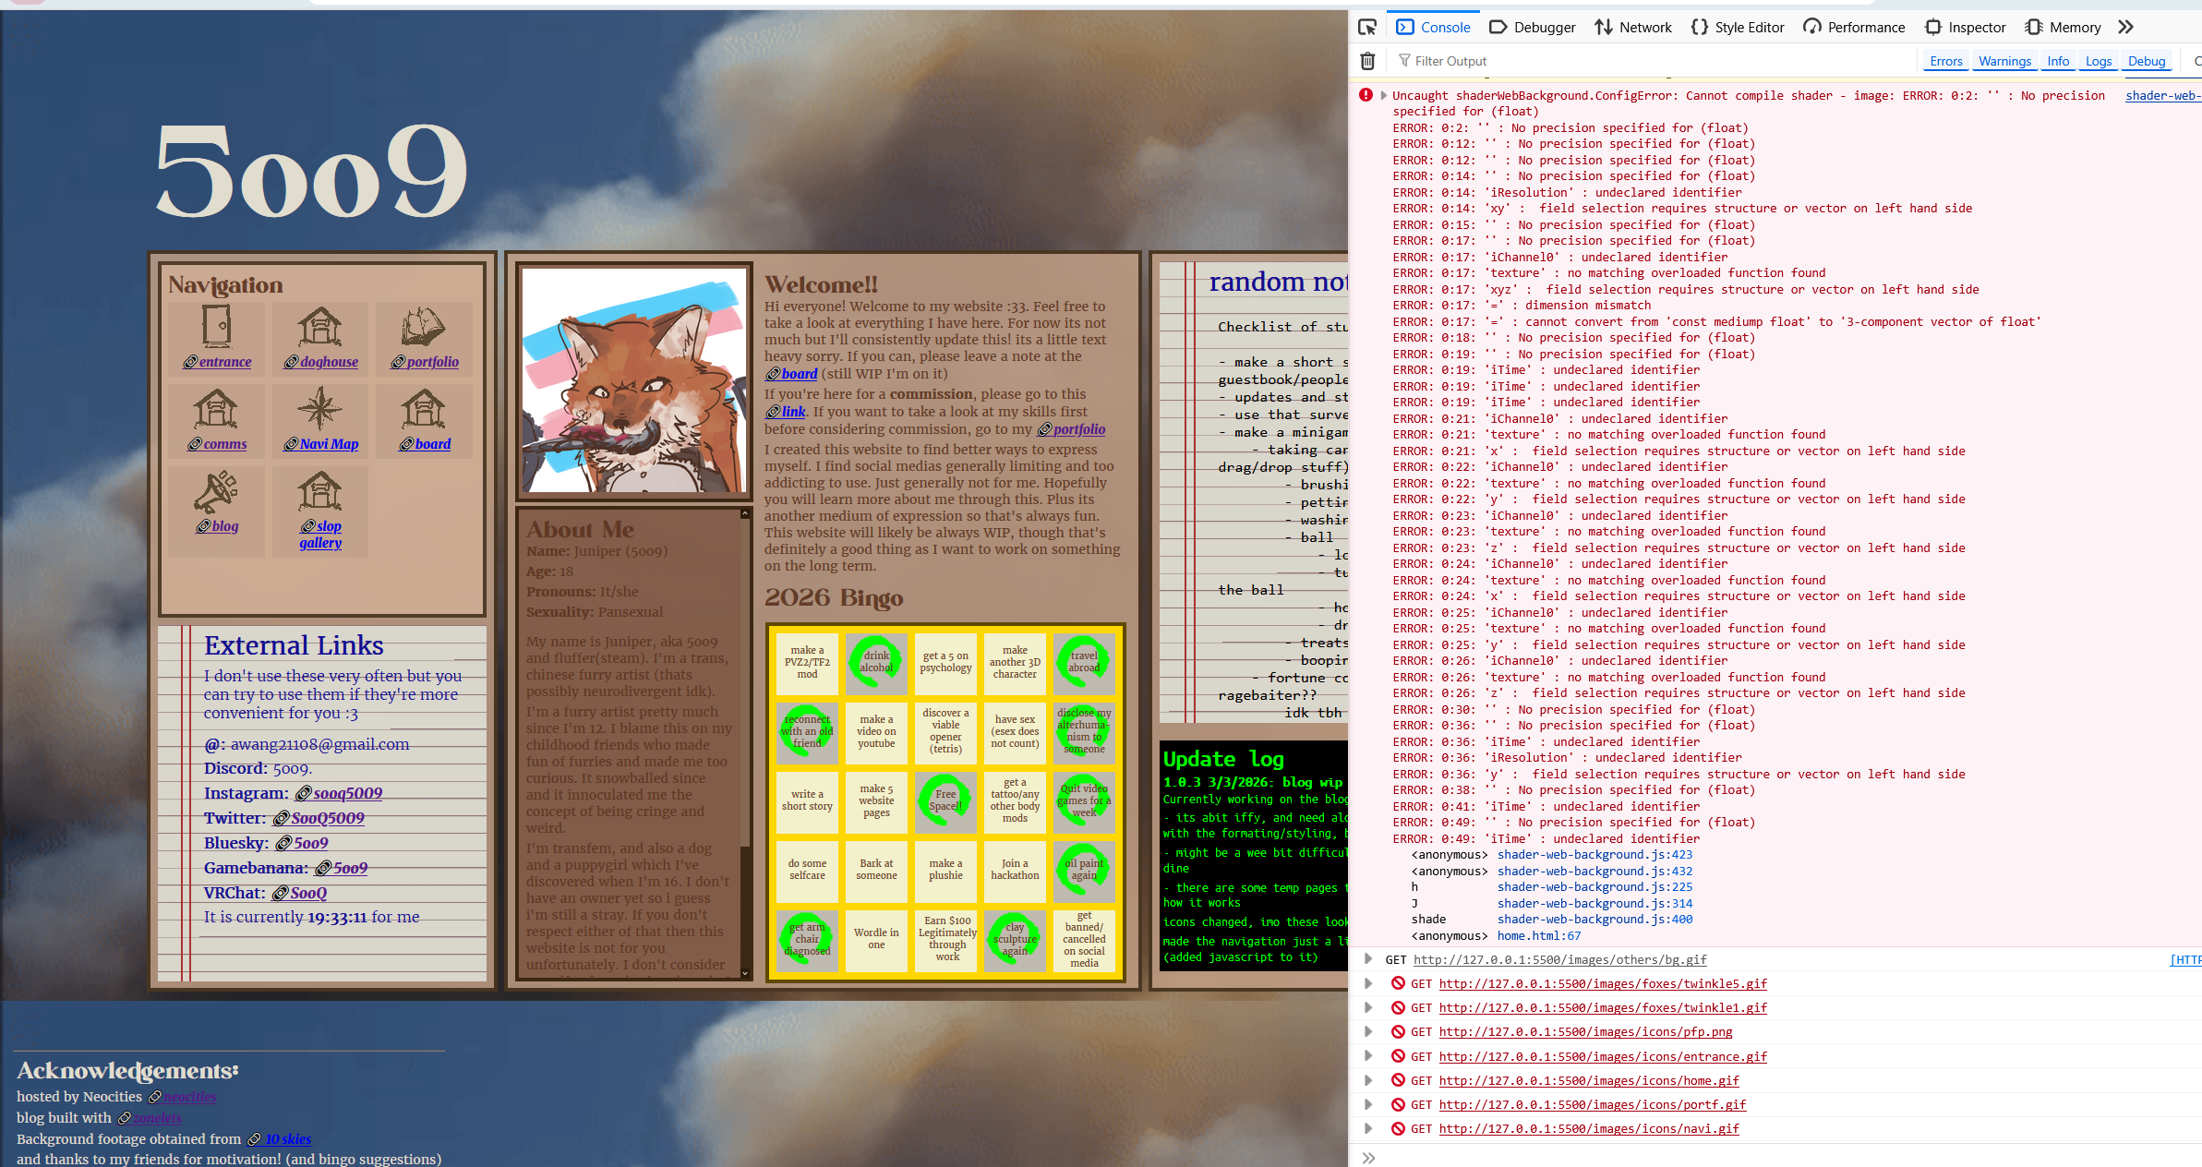Click the Free Space bingo square
The width and height of the screenshot is (2202, 1167).
pos(945,800)
